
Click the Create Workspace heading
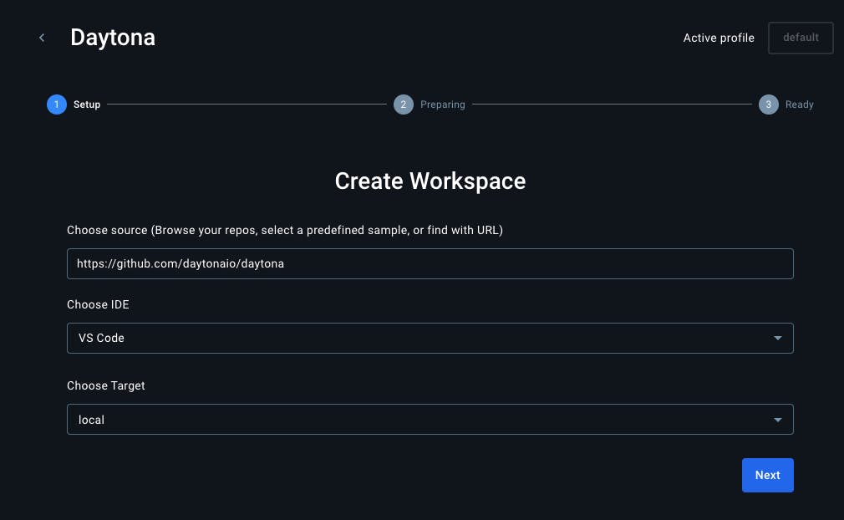point(430,181)
